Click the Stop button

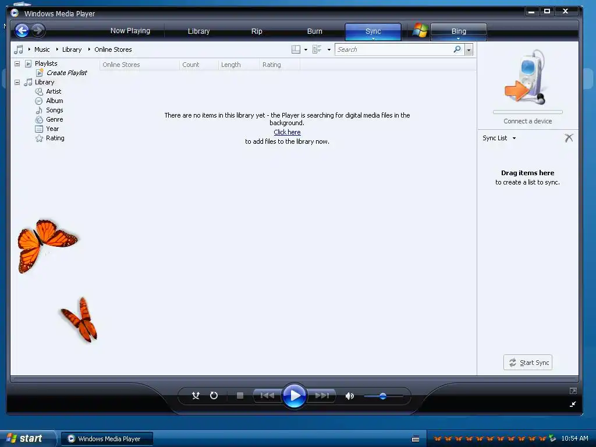point(240,396)
